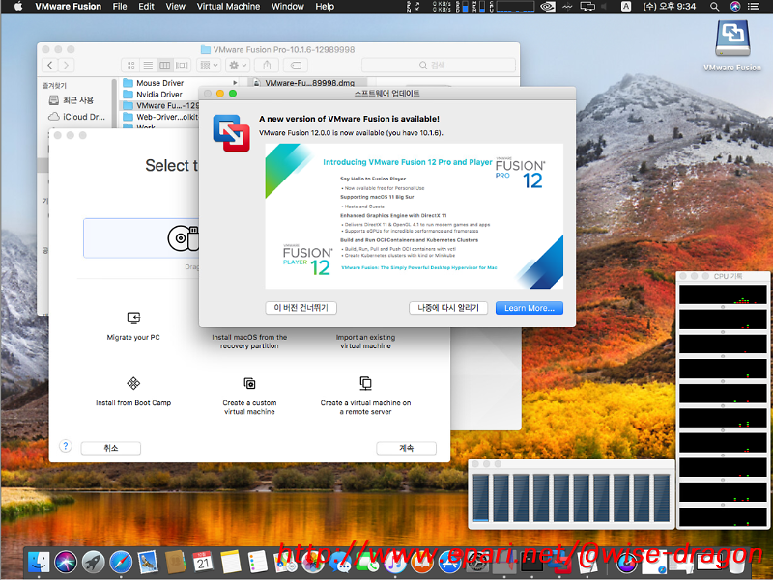
Task: Open the View menu
Action: (176, 7)
